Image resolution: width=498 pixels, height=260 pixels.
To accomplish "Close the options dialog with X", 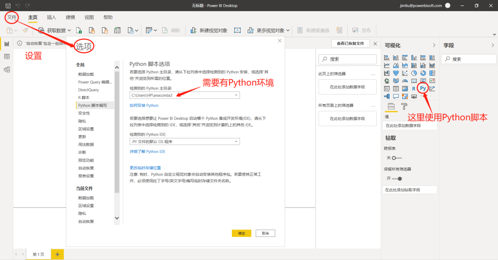I will click(x=279, y=41).
